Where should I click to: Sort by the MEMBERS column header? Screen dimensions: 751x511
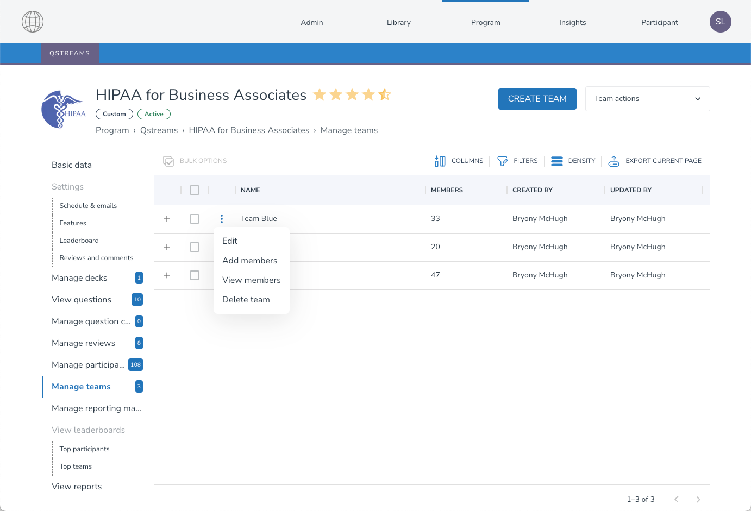coord(447,190)
